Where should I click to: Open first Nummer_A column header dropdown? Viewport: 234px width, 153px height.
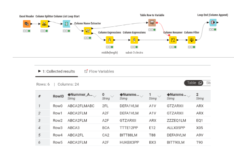(95, 97)
